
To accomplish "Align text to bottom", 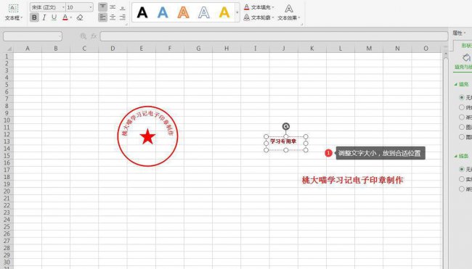I will tap(123, 7).
